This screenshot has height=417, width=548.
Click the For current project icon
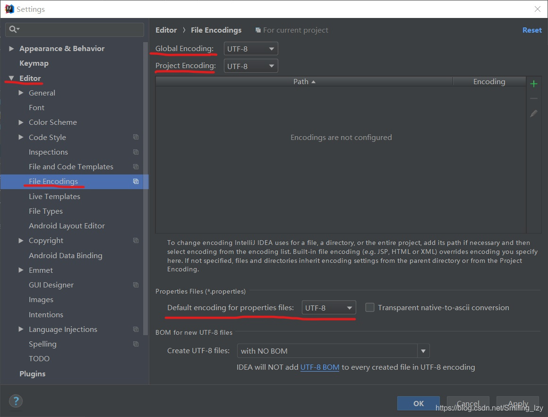click(x=258, y=30)
